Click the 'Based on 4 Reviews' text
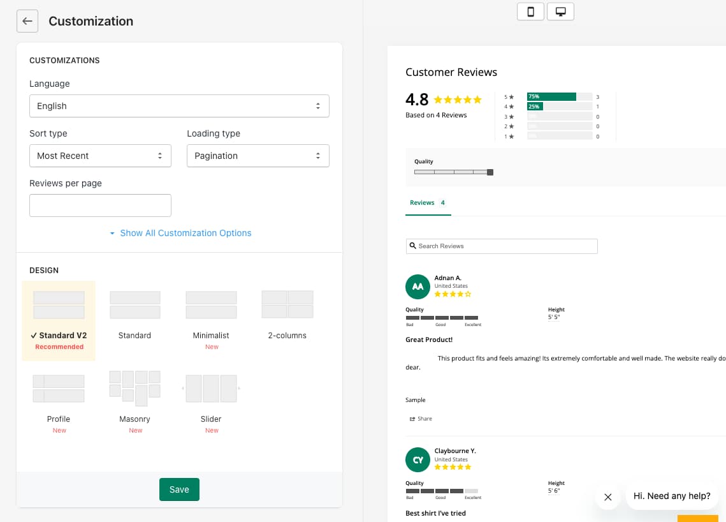Image resolution: width=726 pixels, height=522 pixels. tap(436, 115)
